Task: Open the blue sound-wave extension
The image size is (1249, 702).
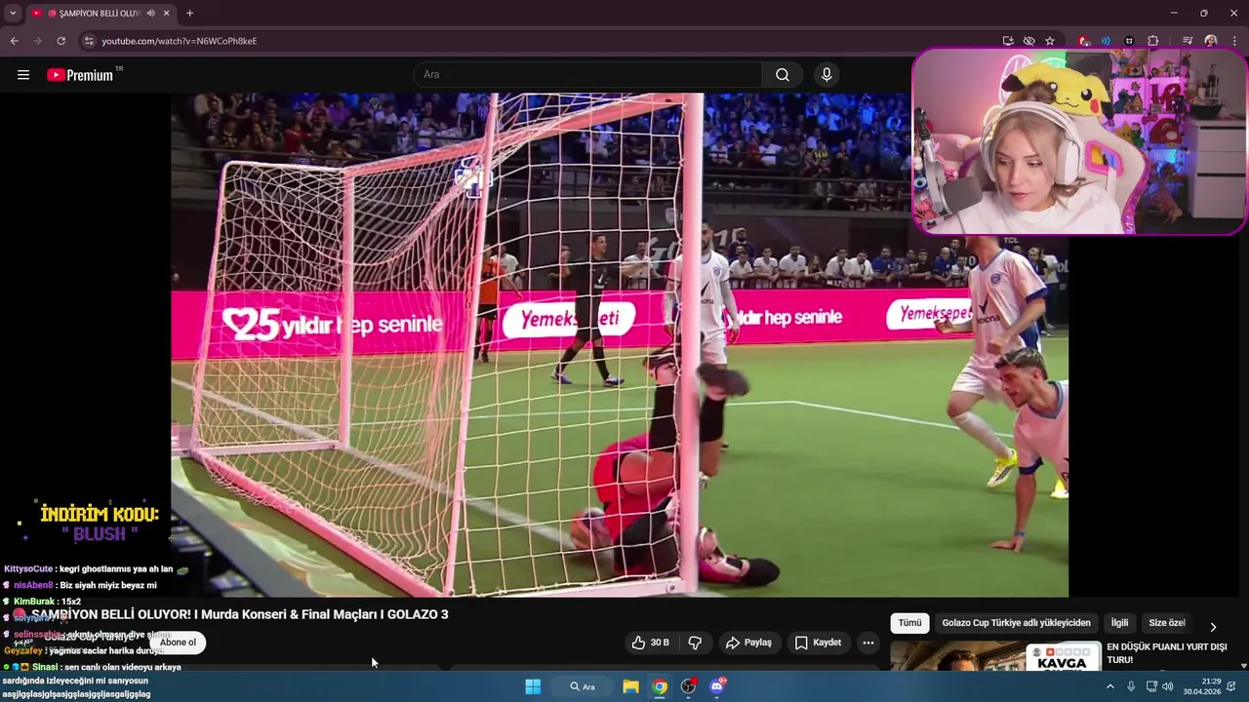Action: (1106, 41)
